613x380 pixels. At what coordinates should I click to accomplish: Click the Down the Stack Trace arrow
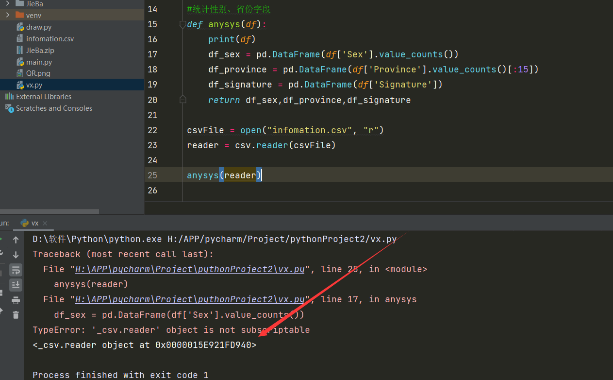point(16,255)
